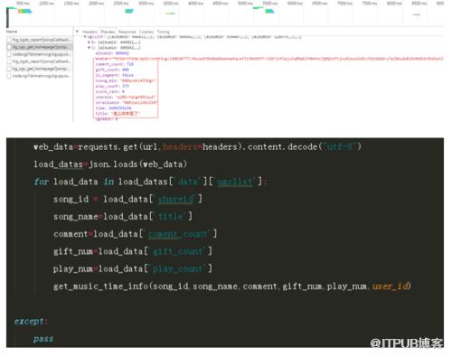The height and width of the screenshot is (357, 452).
Task: Click the shareid property line
Action: (x=126, y=97)
